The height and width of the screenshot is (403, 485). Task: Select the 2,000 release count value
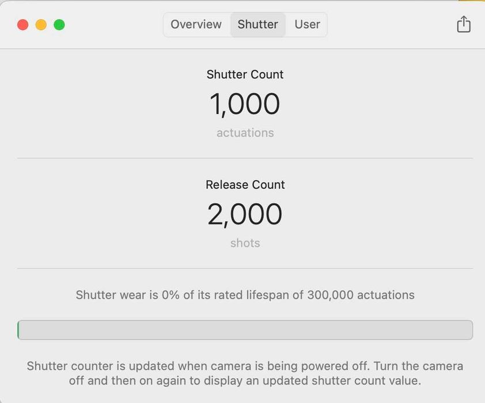[245, 214]
